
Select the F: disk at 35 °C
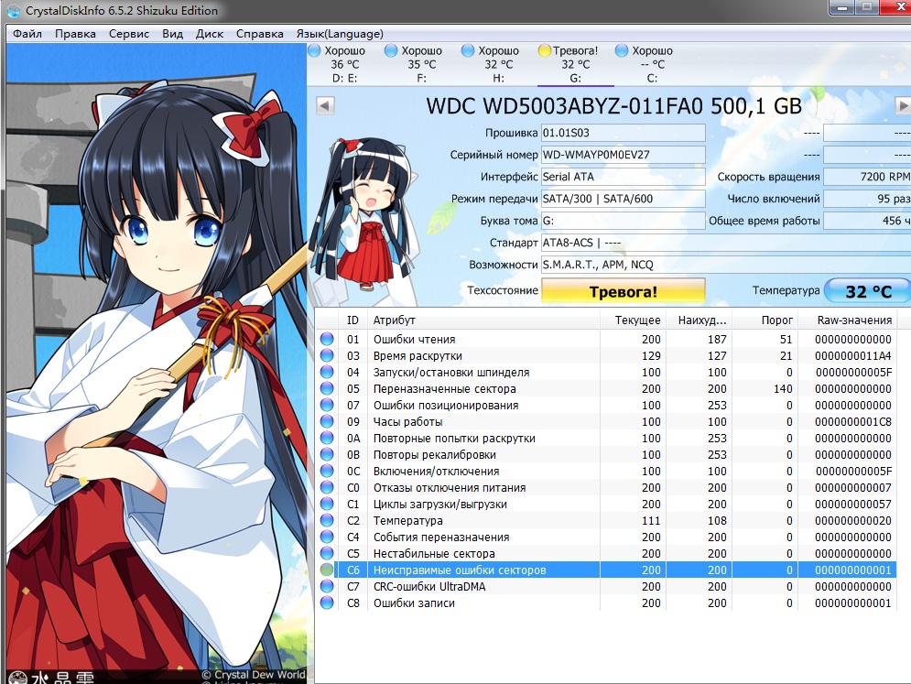(x=422, y=64)
